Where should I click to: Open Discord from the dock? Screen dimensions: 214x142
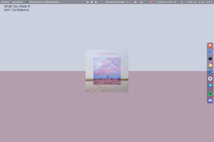point(210,100)
